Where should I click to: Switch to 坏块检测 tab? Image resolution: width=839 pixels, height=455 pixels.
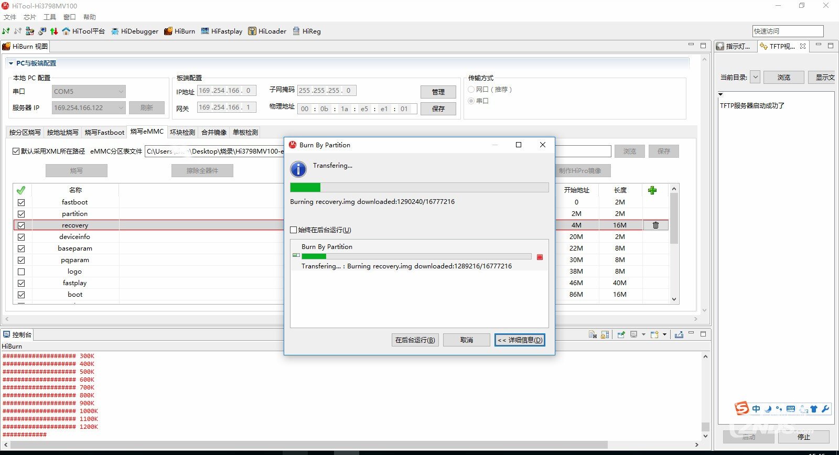click(x=182, y=132)
